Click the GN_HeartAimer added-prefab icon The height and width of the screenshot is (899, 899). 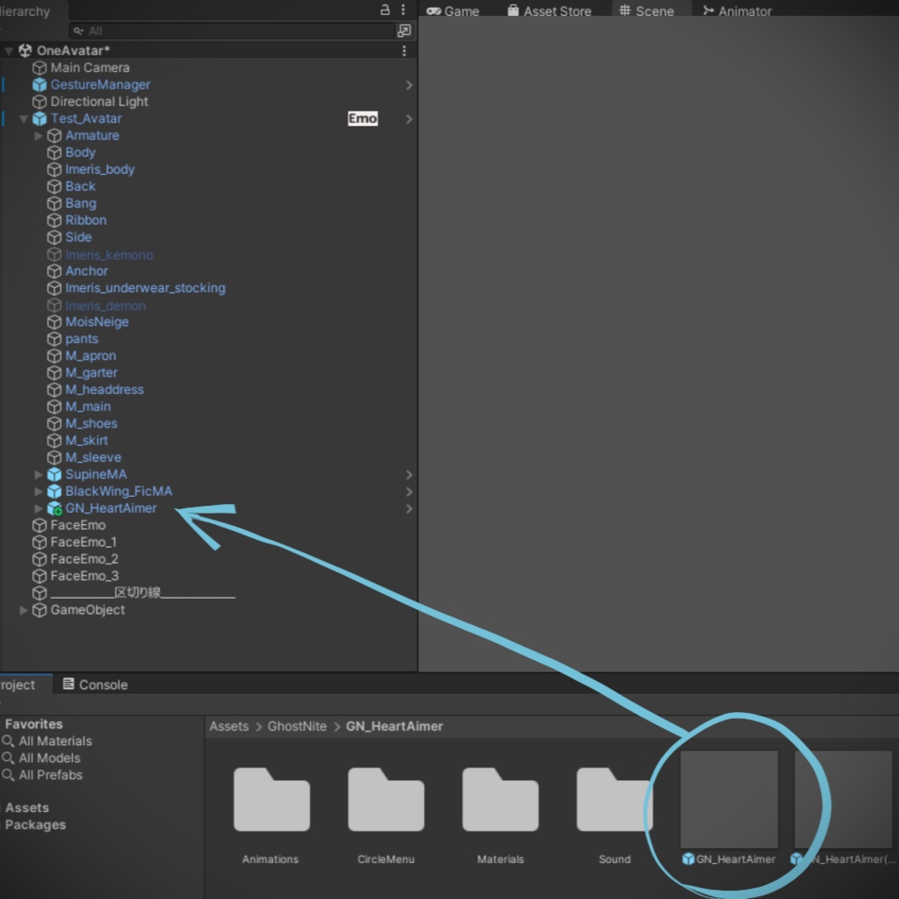54,508
